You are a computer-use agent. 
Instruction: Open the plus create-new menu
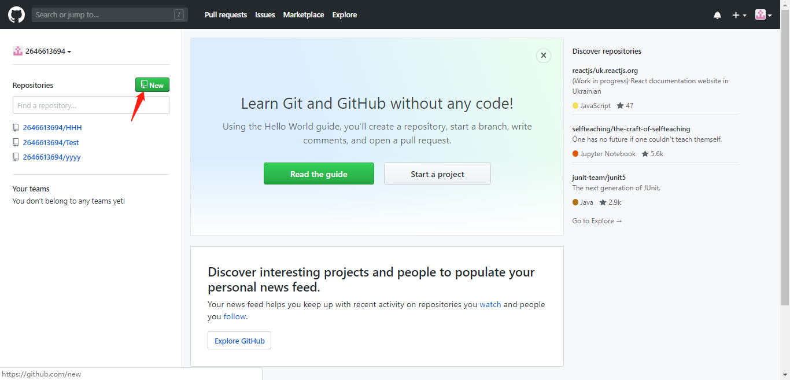[x=739, y=15]
